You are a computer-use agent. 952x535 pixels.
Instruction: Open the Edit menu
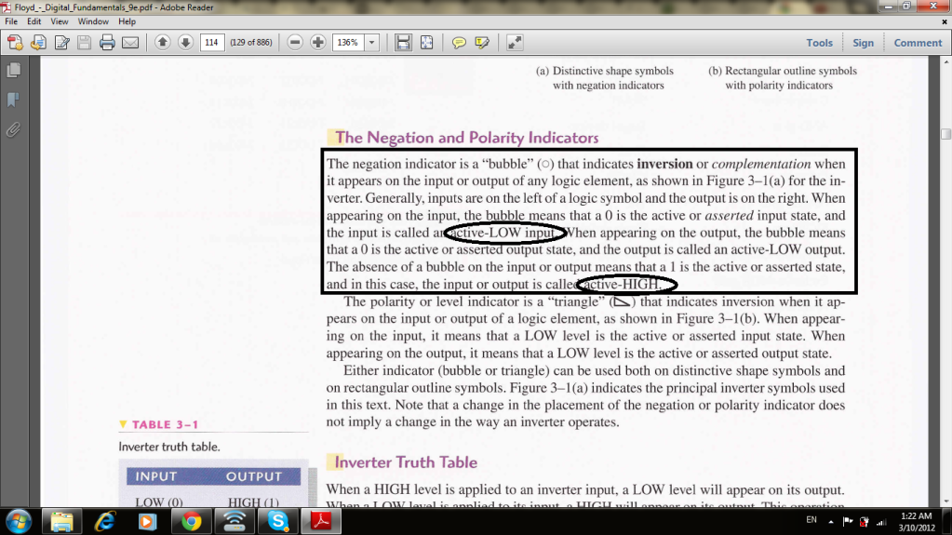pyautogui.click(x=34, y=21)
